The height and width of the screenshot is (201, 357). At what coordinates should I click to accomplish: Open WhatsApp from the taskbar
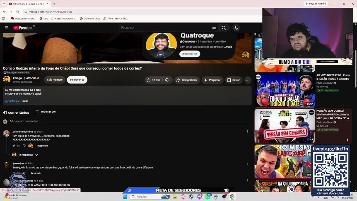[208, 197]
